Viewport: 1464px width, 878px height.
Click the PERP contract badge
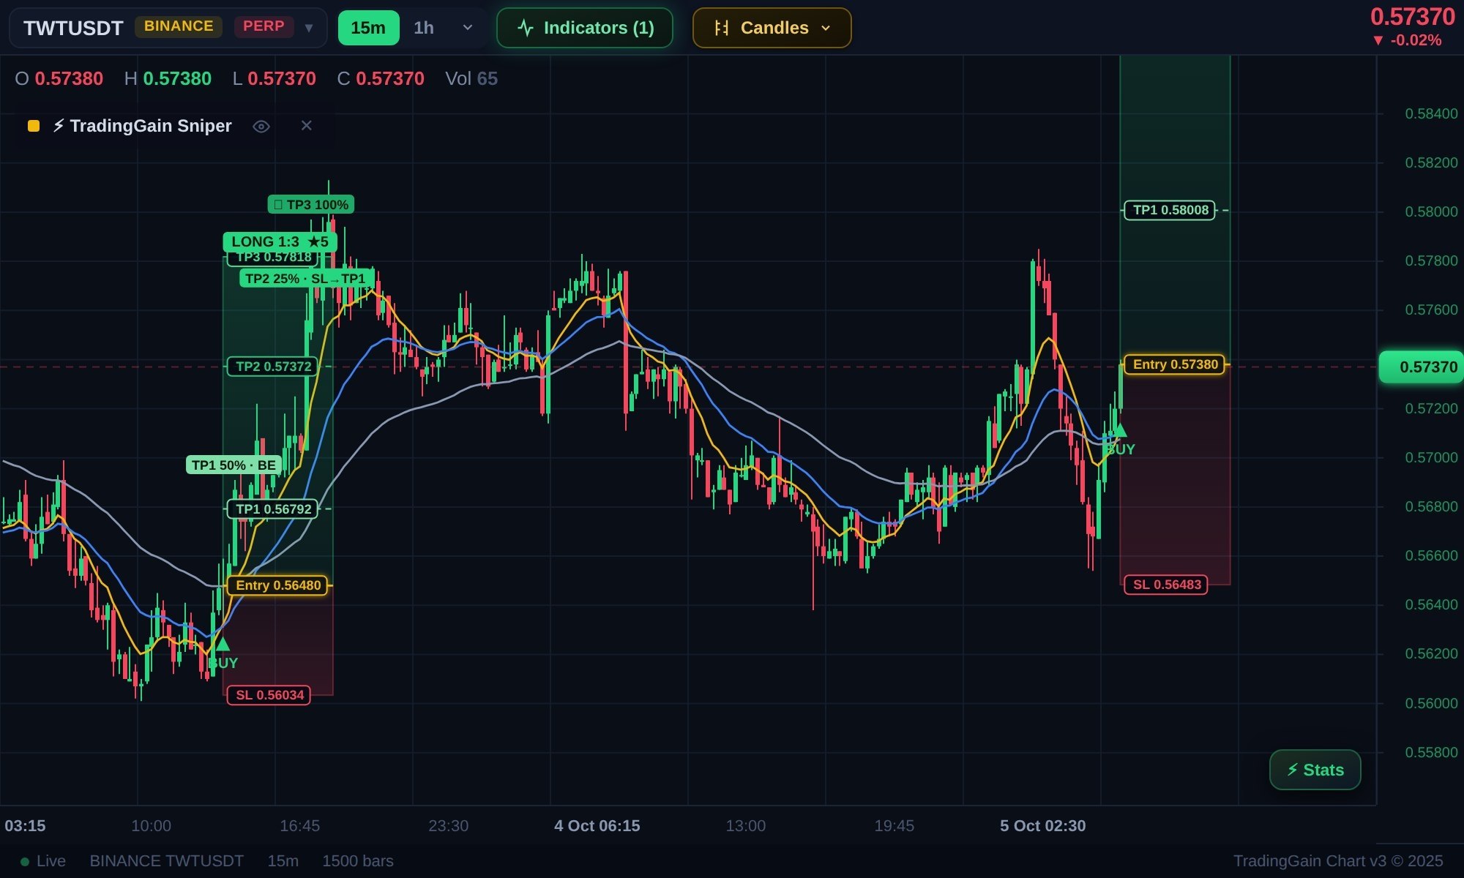point(264,26)
